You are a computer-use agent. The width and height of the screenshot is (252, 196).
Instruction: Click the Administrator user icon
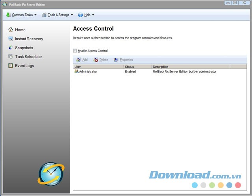pyautogui.click(x=76, y=72)
